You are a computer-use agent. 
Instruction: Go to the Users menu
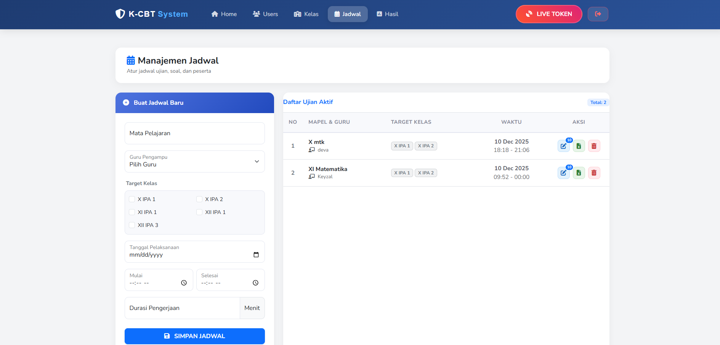pos(265,14)
